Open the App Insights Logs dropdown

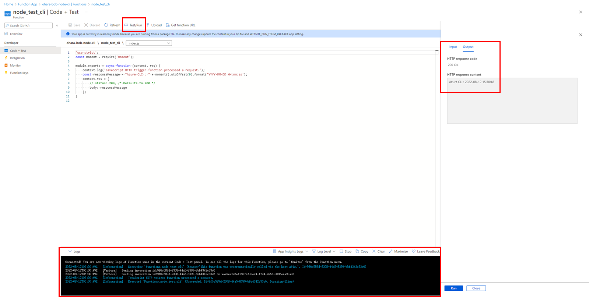(290, 252)
